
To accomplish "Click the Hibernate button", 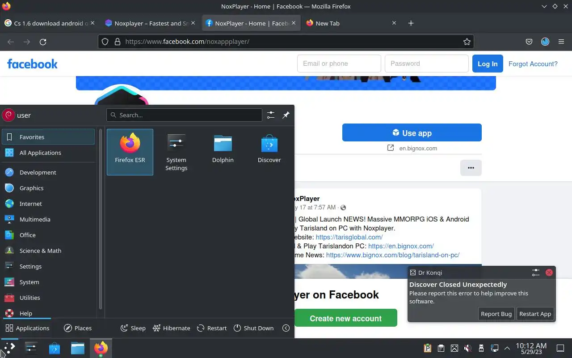I will tap(172, 328).
